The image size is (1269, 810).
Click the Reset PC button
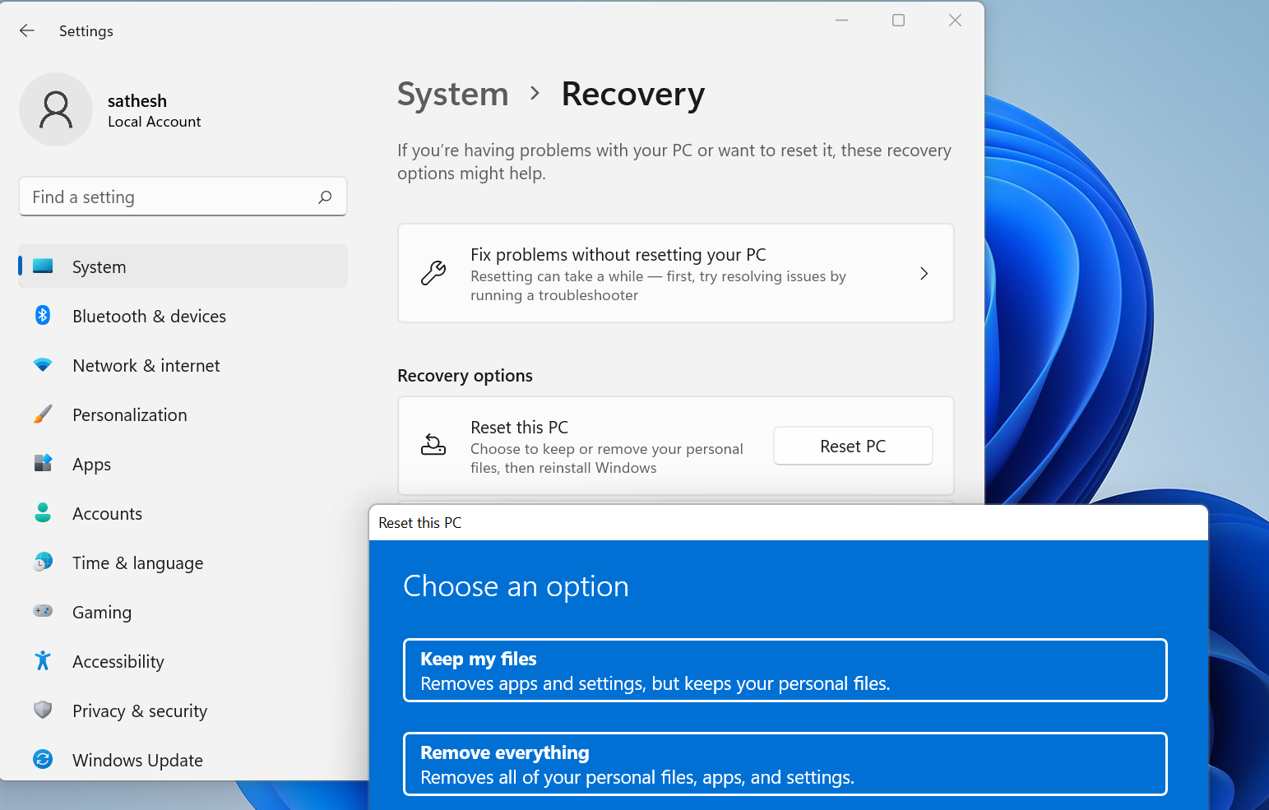pyautogui.click(x=853, y=446)
